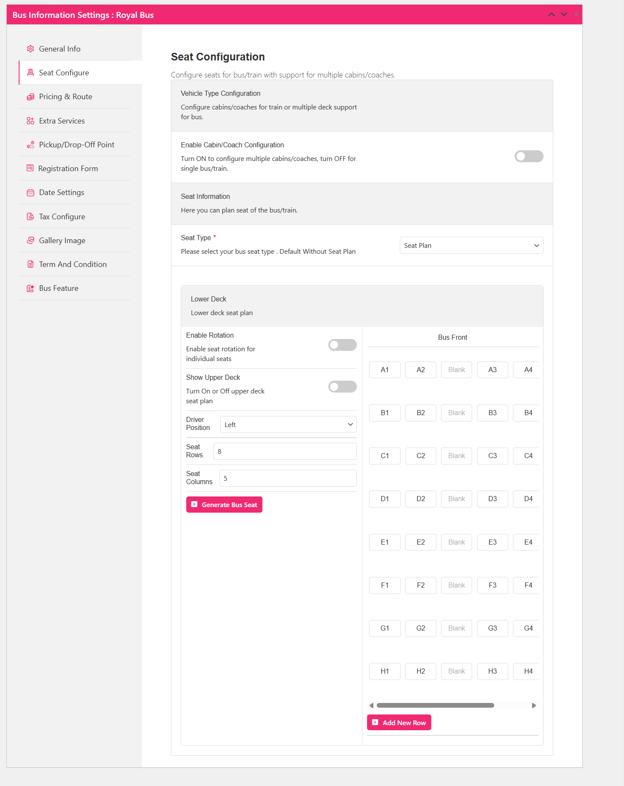The height and width of the screenshot is (786, 624).
Task: Click the Date Settings calendar icon
Action: pos(30,193)
